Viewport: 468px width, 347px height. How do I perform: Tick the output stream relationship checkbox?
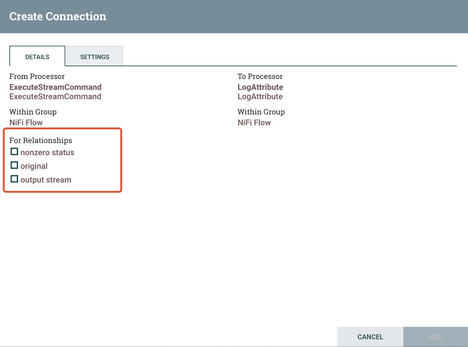tap(14, 179)
